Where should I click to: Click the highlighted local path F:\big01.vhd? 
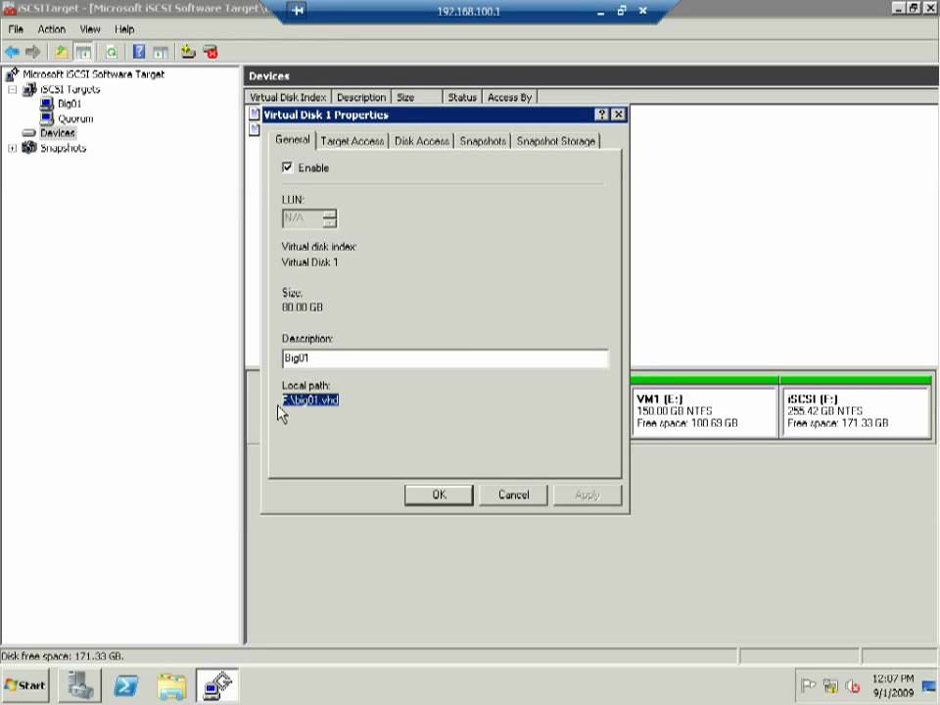point(310,399)
